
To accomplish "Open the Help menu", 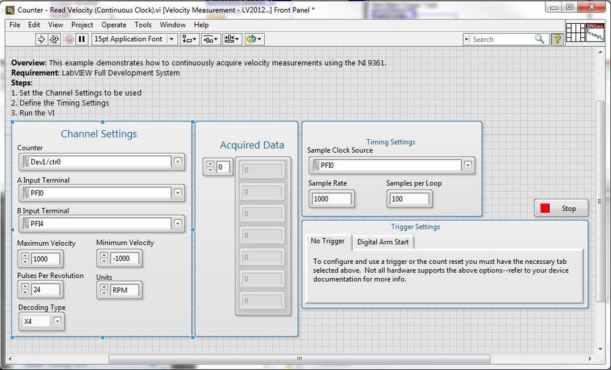I will 201,25.
